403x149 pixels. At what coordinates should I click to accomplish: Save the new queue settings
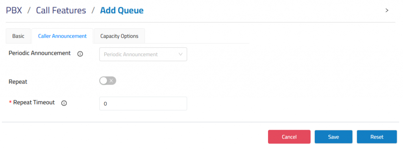coord(333,137)
